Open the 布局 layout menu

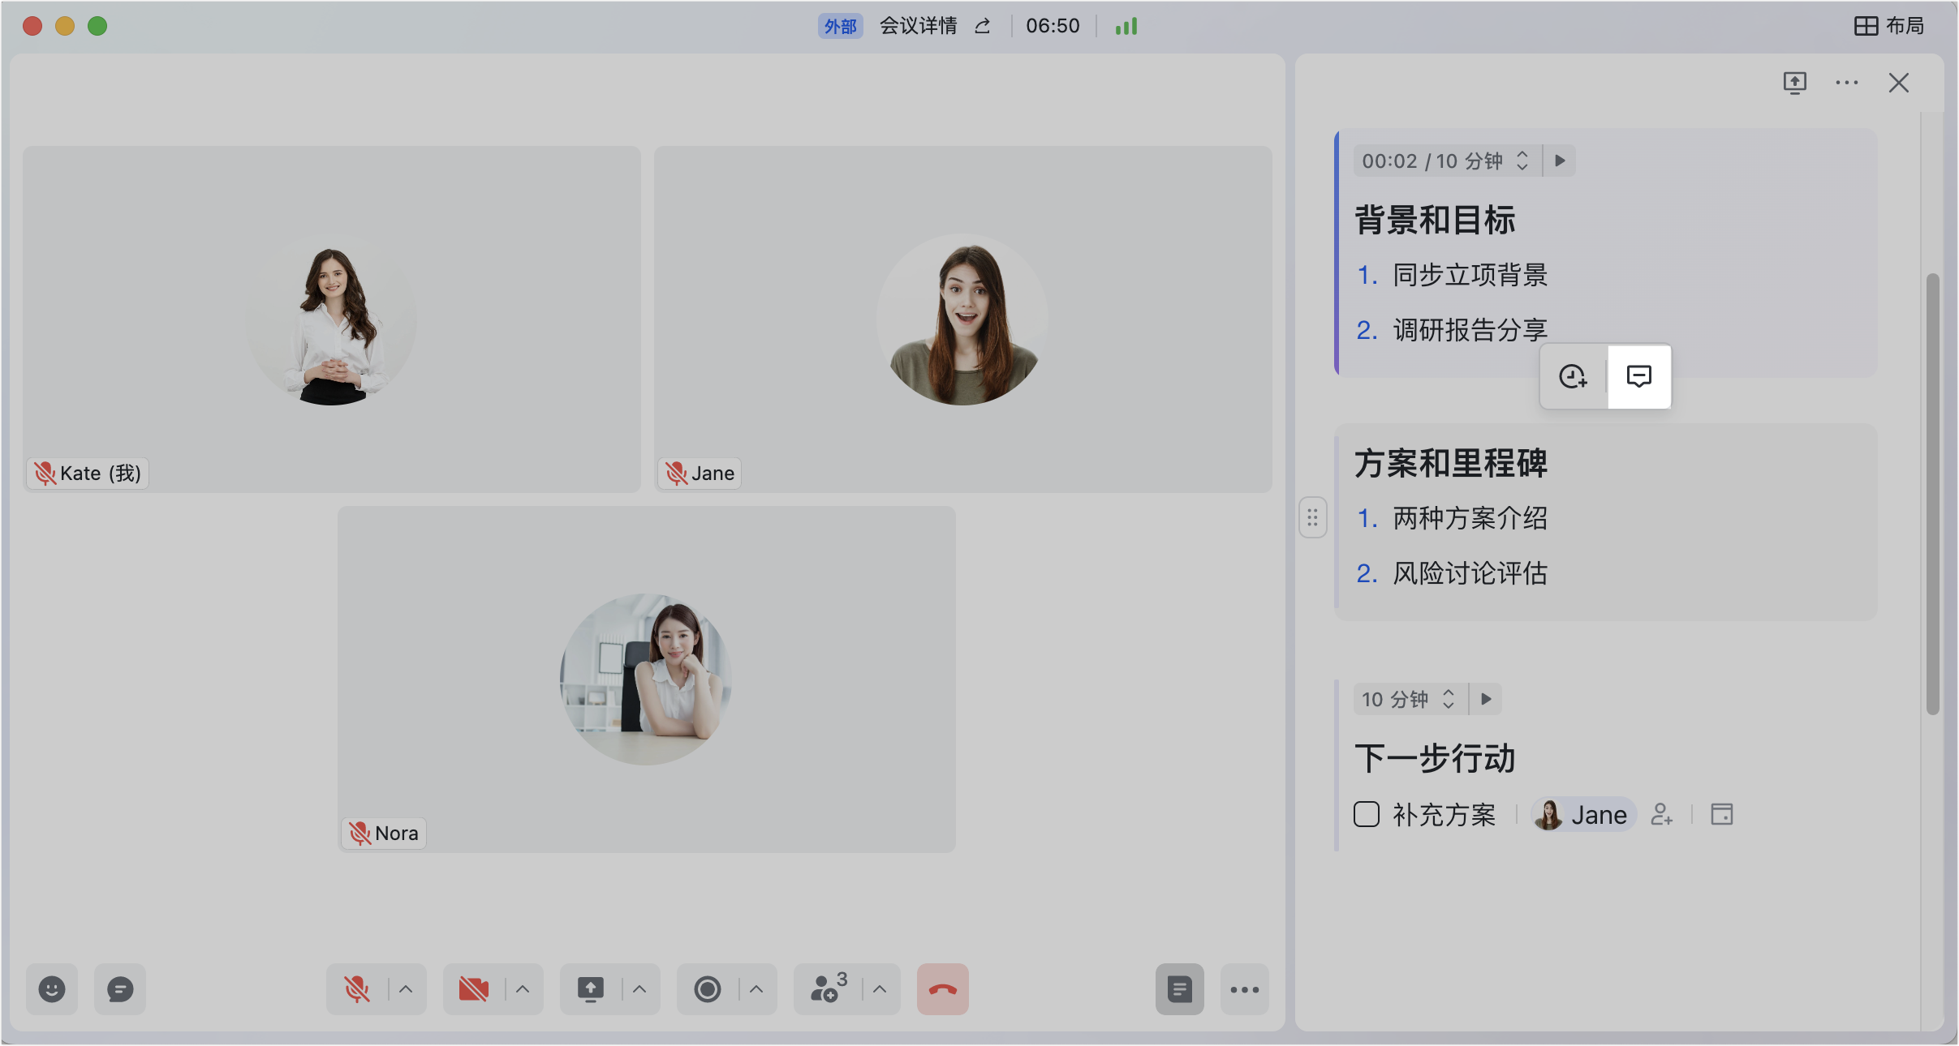click(1890, 26)
